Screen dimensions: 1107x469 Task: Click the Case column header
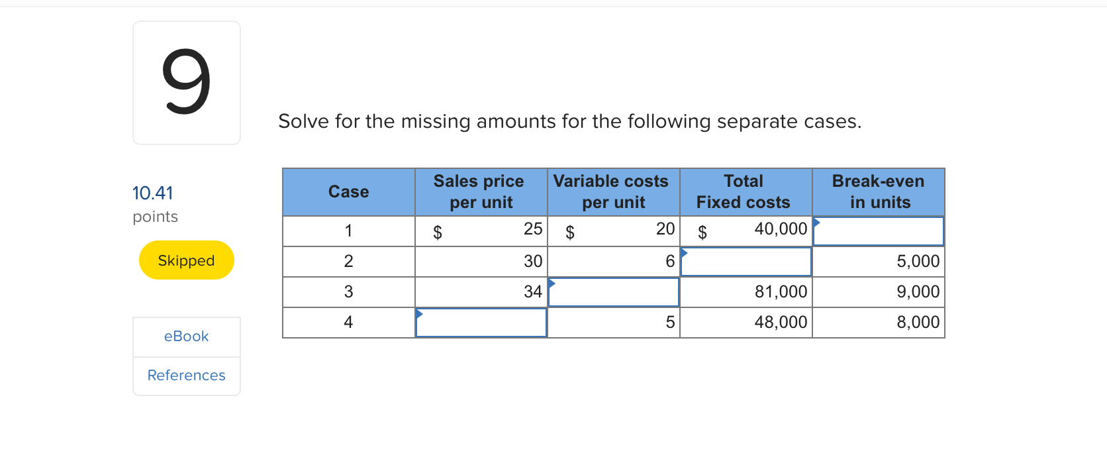pos(348,191)
